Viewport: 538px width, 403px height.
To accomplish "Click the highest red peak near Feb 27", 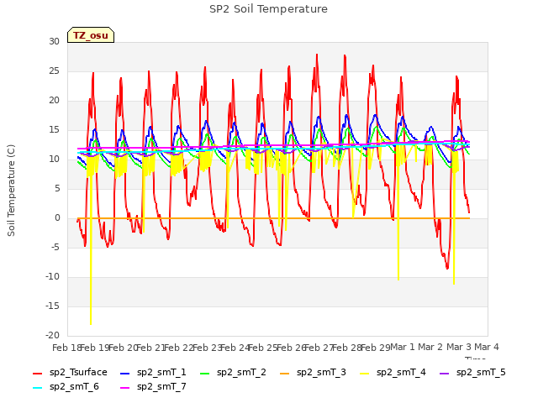I will point(317,55).
